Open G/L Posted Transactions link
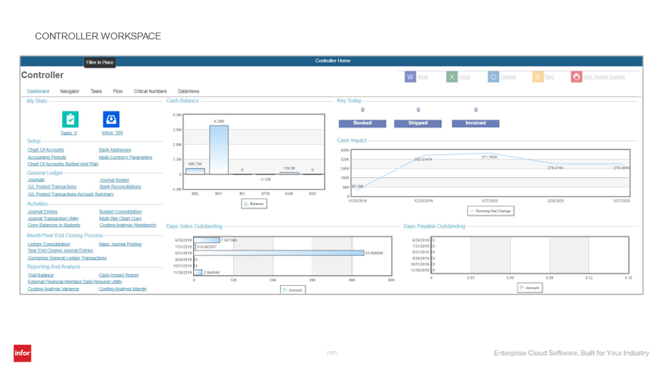Screen dimensions: 663x372 tap(52, 187)
